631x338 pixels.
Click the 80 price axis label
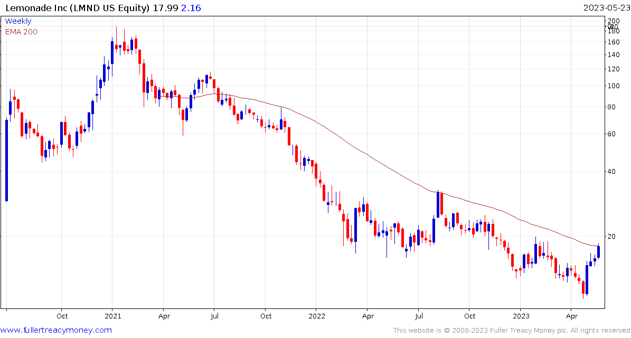pos(611,107)
